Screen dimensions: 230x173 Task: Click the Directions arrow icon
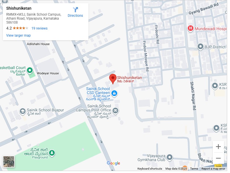click(75, 10)
